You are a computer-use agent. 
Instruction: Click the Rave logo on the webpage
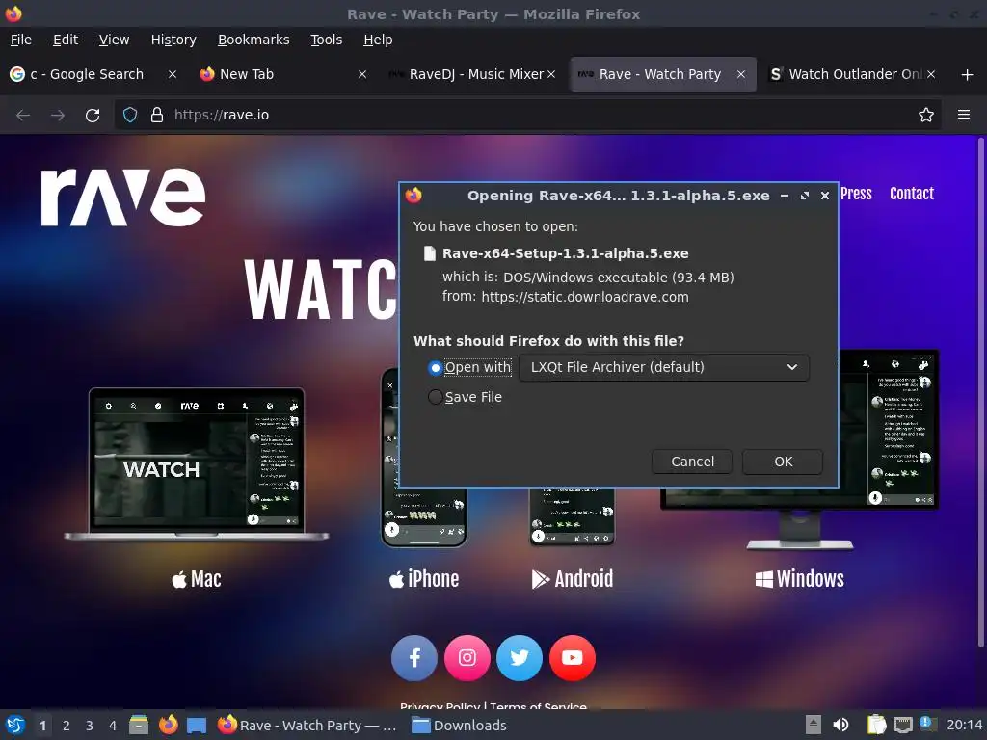point(122,197)
